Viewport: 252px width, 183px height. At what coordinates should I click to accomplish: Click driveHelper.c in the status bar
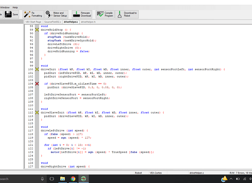(x=197, y=173)
